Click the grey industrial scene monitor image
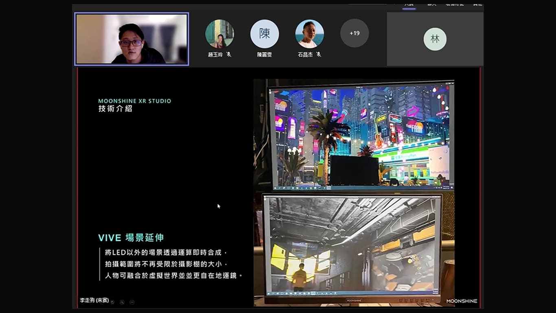The image size is (556, 313). (352, 245)
